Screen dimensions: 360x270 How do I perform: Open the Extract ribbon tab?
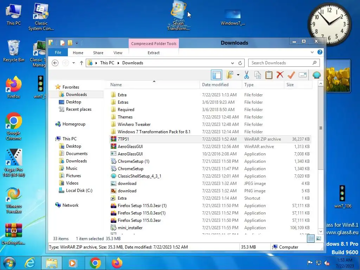coord(153,53)
